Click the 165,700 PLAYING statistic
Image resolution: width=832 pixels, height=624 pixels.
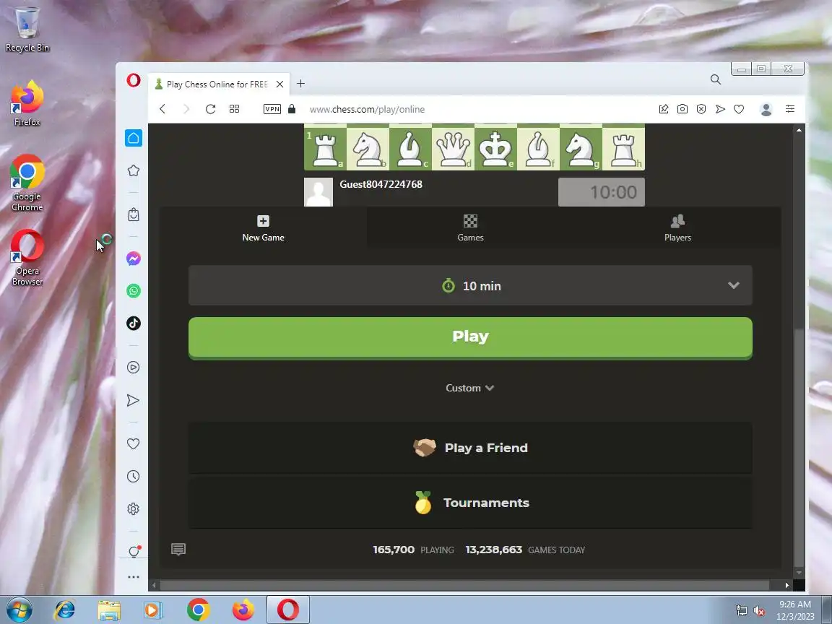point(413,550)
